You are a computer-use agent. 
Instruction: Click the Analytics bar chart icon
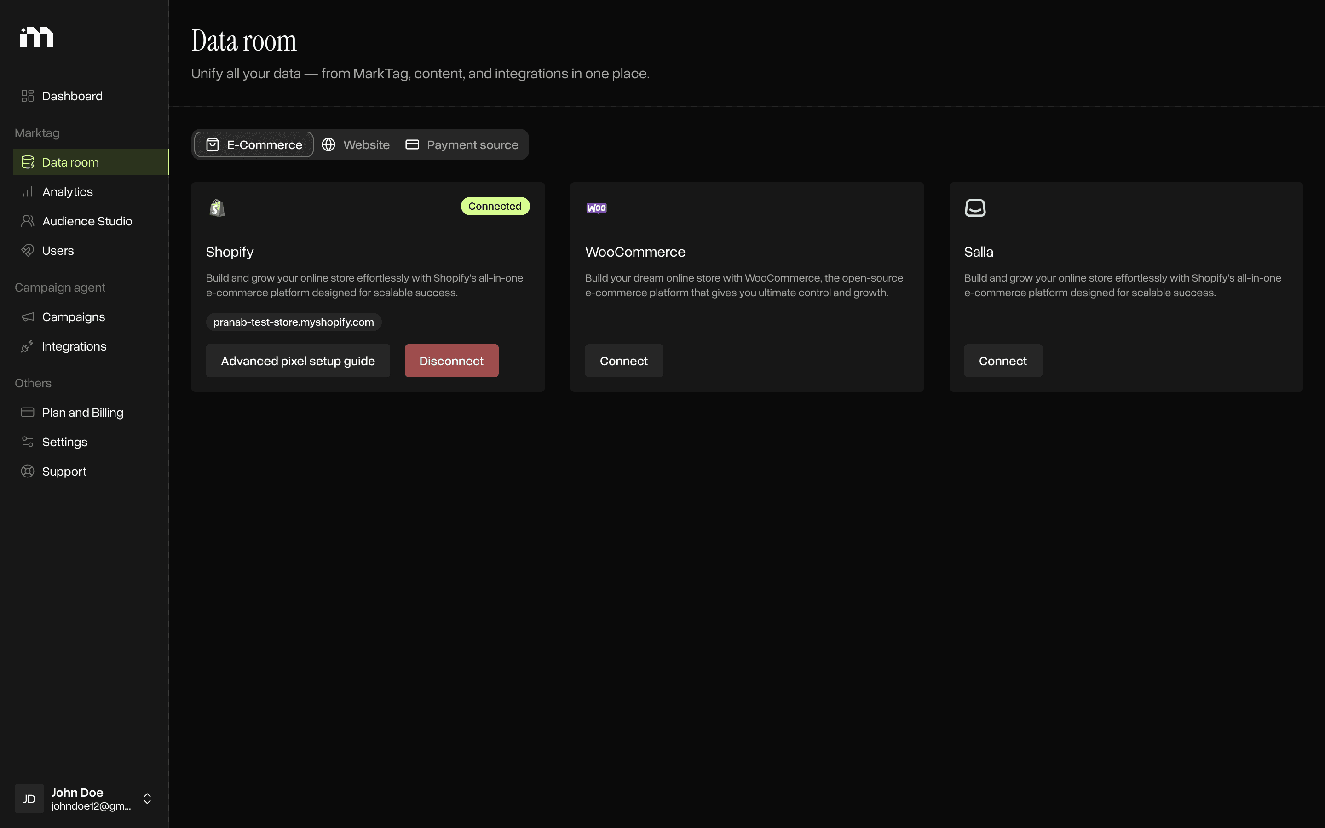[28, 192]
